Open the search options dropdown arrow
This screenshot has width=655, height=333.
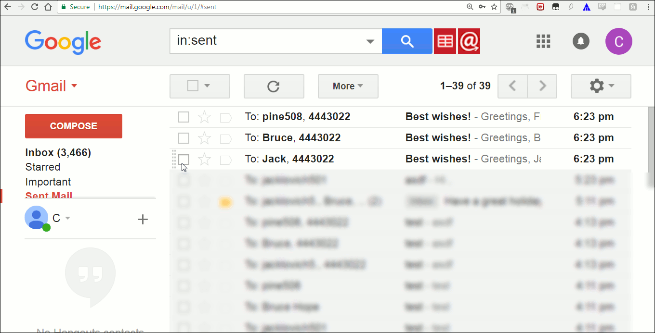coord(369,41)
